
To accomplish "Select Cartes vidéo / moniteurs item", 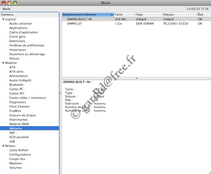I will 27,98.
